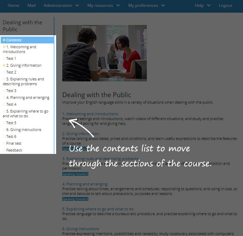Click the progress bullet next to Giving information

(x=4, y=65)
